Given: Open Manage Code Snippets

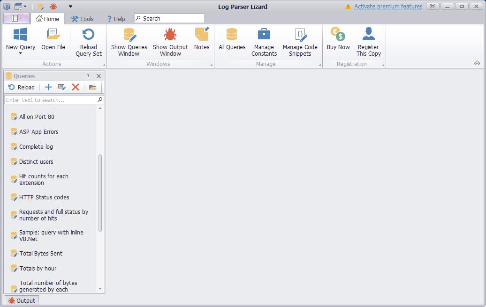Looking at the screenshot, I should 300,42.
